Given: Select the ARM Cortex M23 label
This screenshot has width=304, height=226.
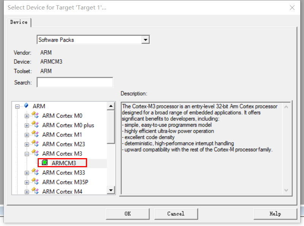Looking at the screenshot, I should [x=63, y=144].
